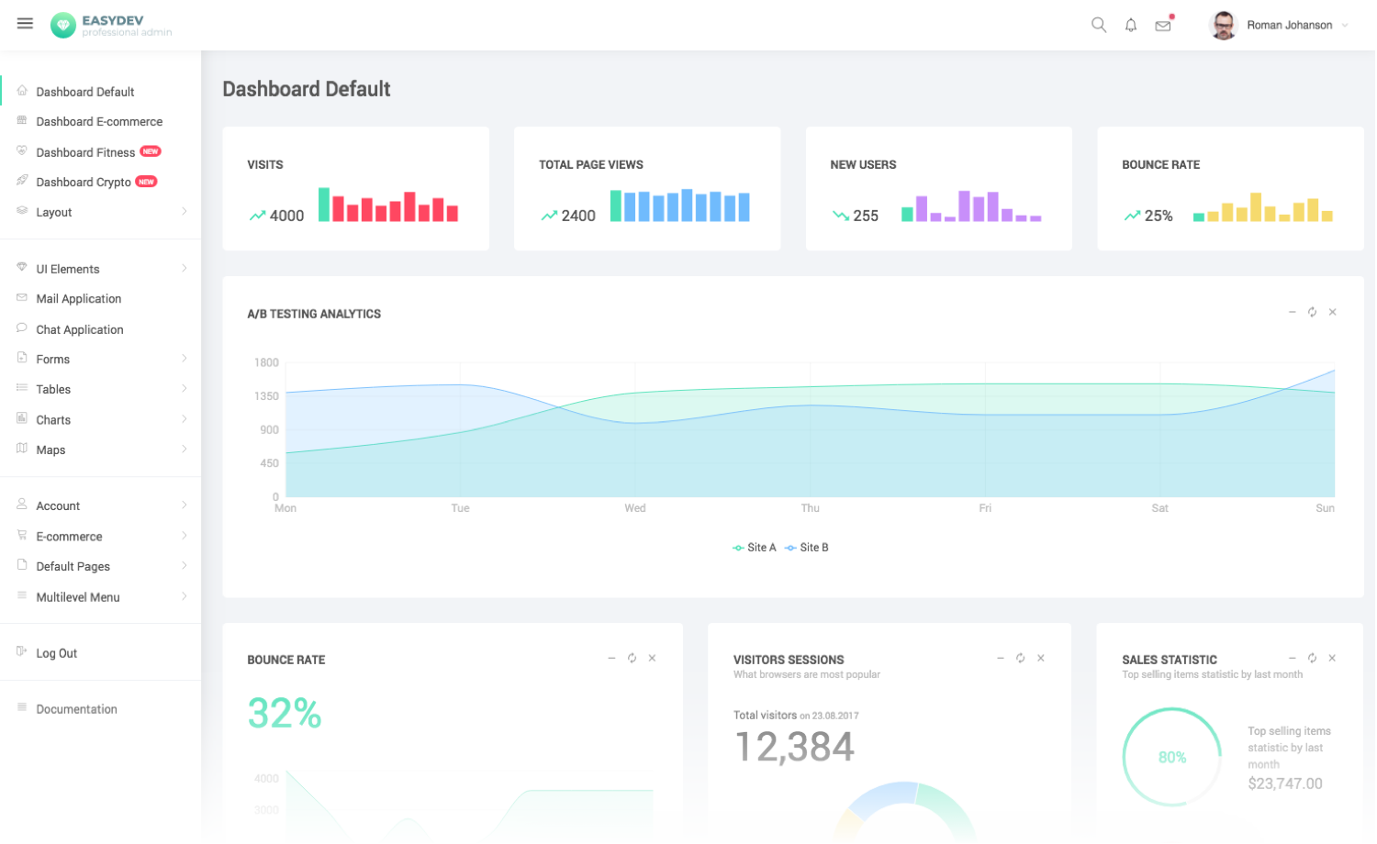
Task: Refresh the Bounce Rate panel
Action: (633, 658)
